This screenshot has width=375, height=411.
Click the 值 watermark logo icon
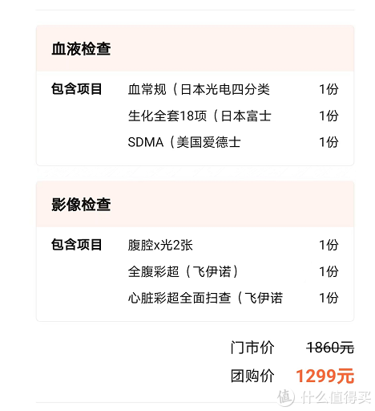[x=286, y=397]
